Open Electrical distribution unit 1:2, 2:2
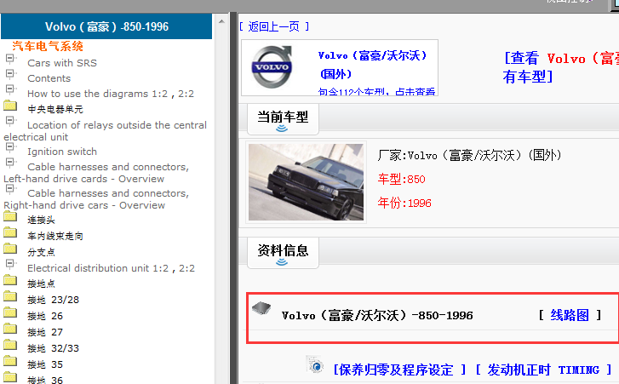Image resolution: width=619 pixels, height=384 pixels. coord(111,268)
